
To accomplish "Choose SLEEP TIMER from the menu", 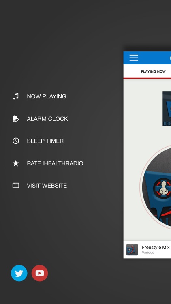I will [45, 141].
